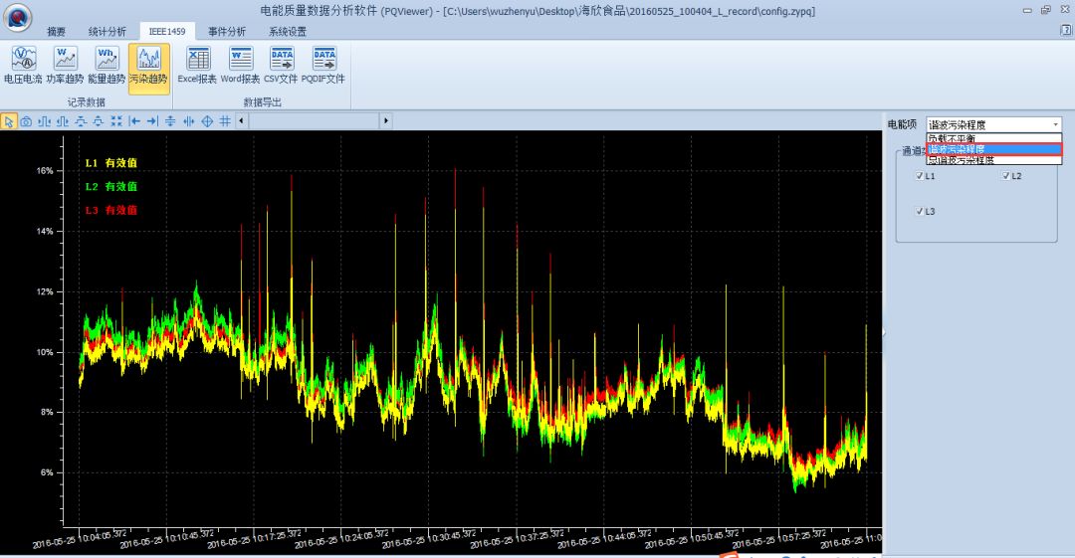
Task: Switch to the 系统设置 tab
Action: pyautogui.click(x=288, y=32)
